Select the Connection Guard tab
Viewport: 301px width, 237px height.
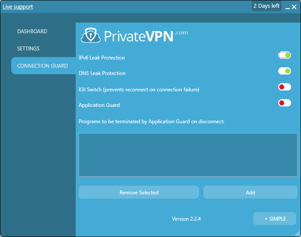[x=43, y=65]
